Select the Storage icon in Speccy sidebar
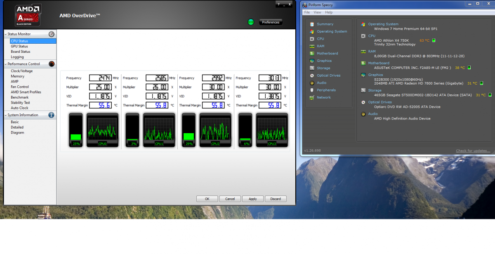This screenshot has height=254, width=495. (312, 68)
